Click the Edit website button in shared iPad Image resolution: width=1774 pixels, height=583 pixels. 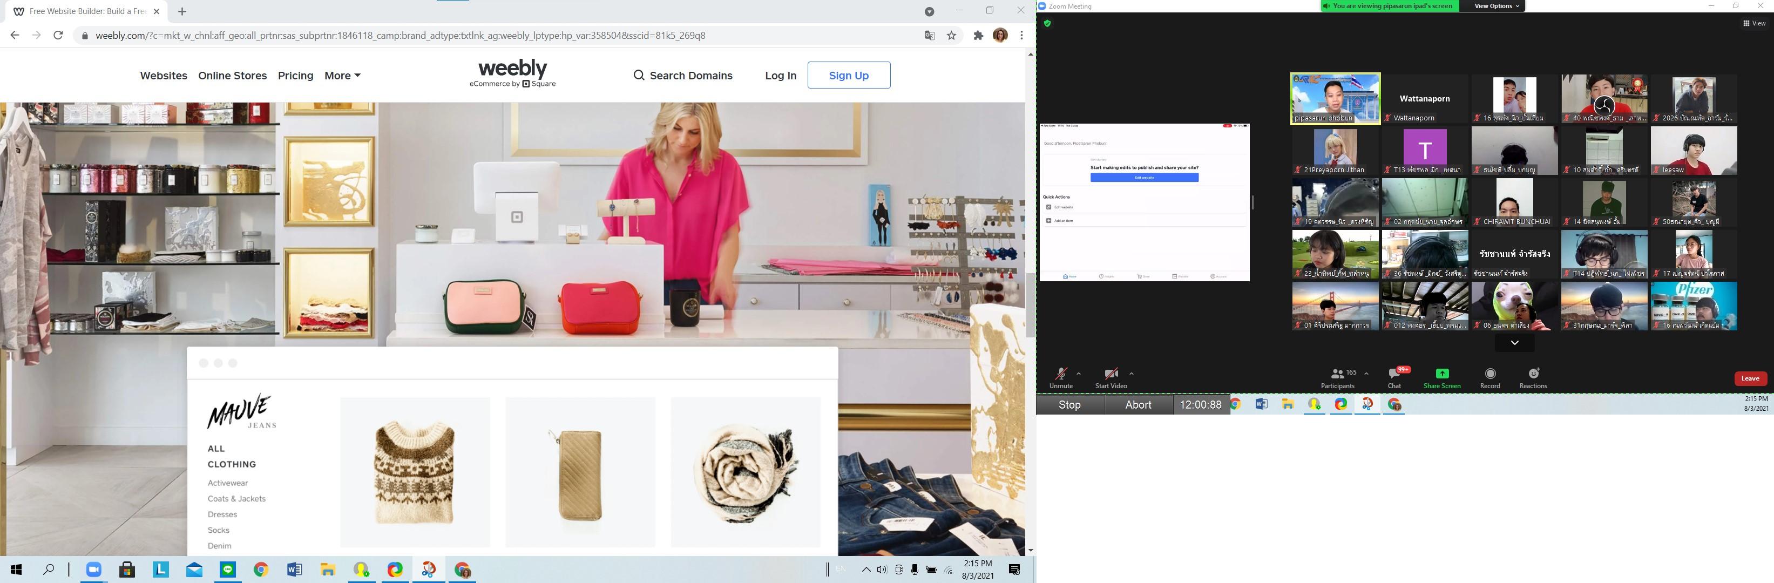1144,178
